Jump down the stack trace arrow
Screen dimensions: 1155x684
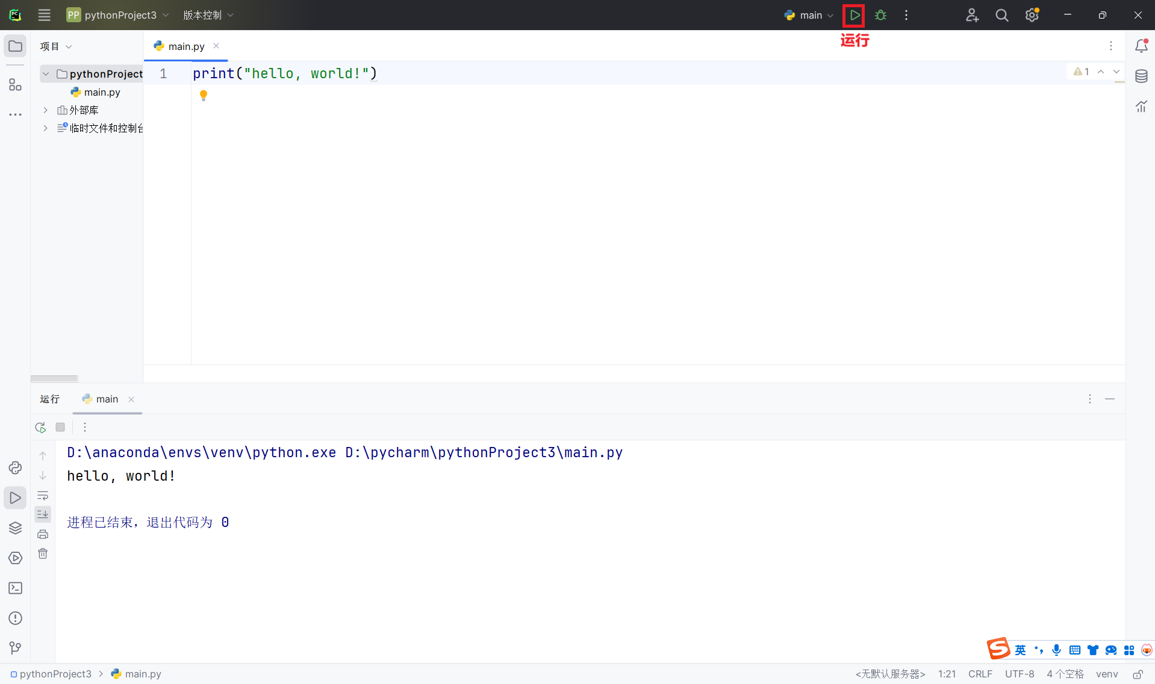click(43, 476)
